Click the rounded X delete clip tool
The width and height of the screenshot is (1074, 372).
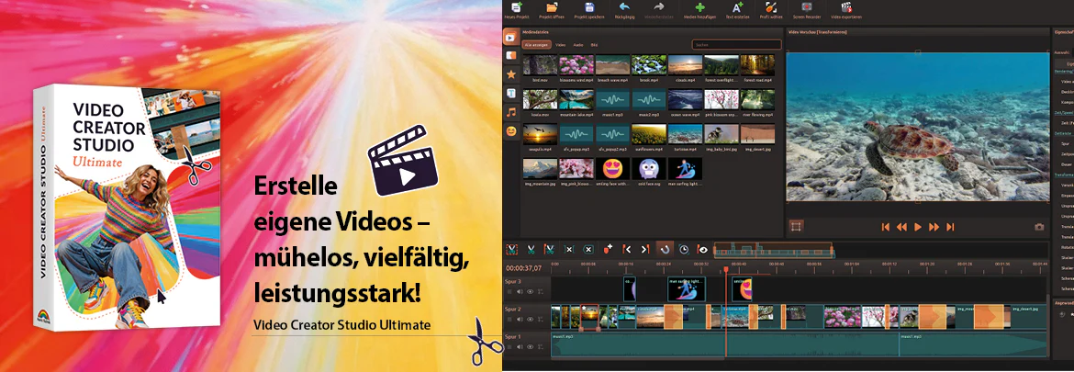tap(587, 249)
